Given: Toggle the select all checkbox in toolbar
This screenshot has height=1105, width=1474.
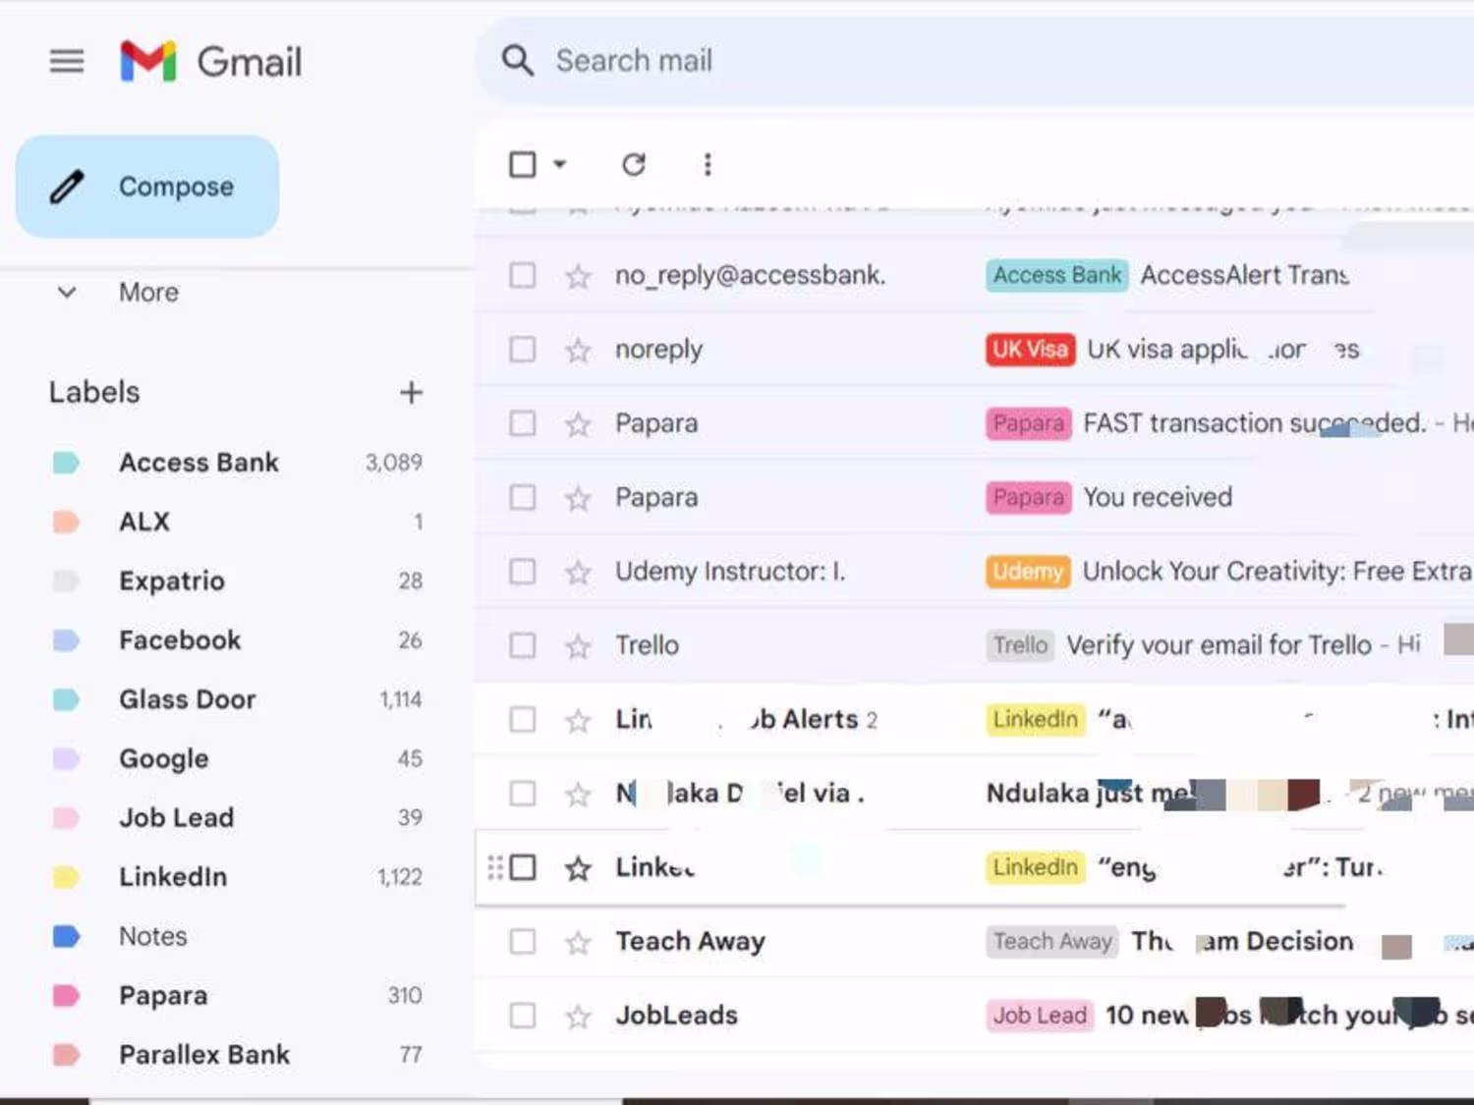Looking at the screenshot, I should point(523,164).
